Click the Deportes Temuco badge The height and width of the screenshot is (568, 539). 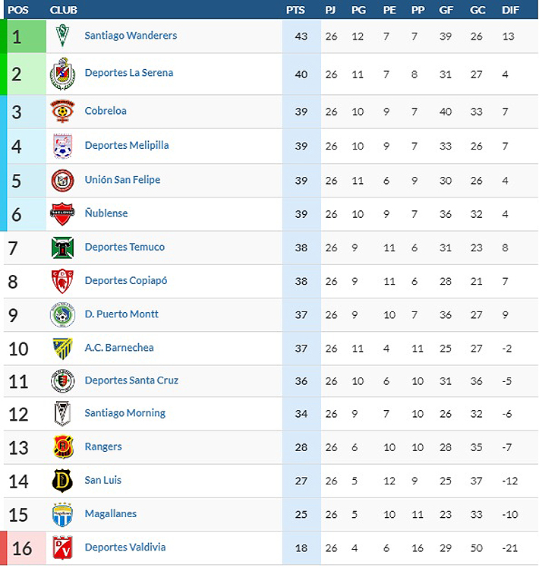(62, 248)
